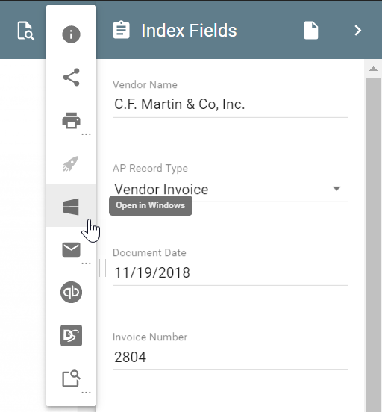Open more options dots beside email icon
This screenshot has height=412, width=382.
click(x=86, y=263)
